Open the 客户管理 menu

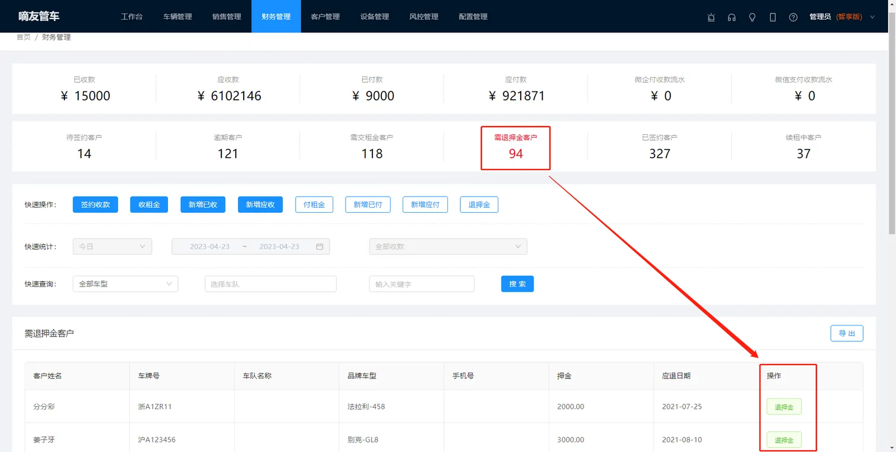[325, 17]
